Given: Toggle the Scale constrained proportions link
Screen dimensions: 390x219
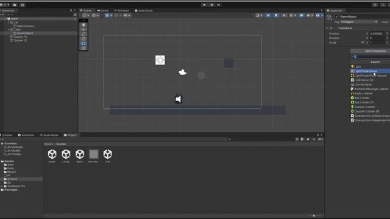Looking at the screenshot, I should (363, 43).
